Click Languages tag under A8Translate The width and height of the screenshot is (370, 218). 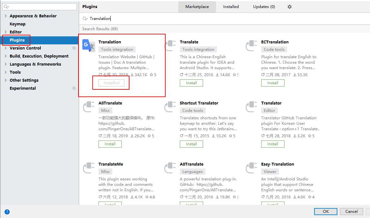tap(192, 171)
